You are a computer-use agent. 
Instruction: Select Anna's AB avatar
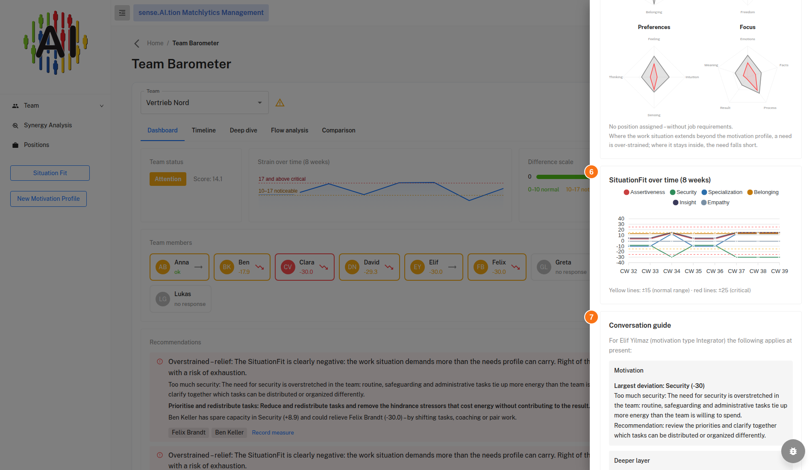[x=163, y=267]
